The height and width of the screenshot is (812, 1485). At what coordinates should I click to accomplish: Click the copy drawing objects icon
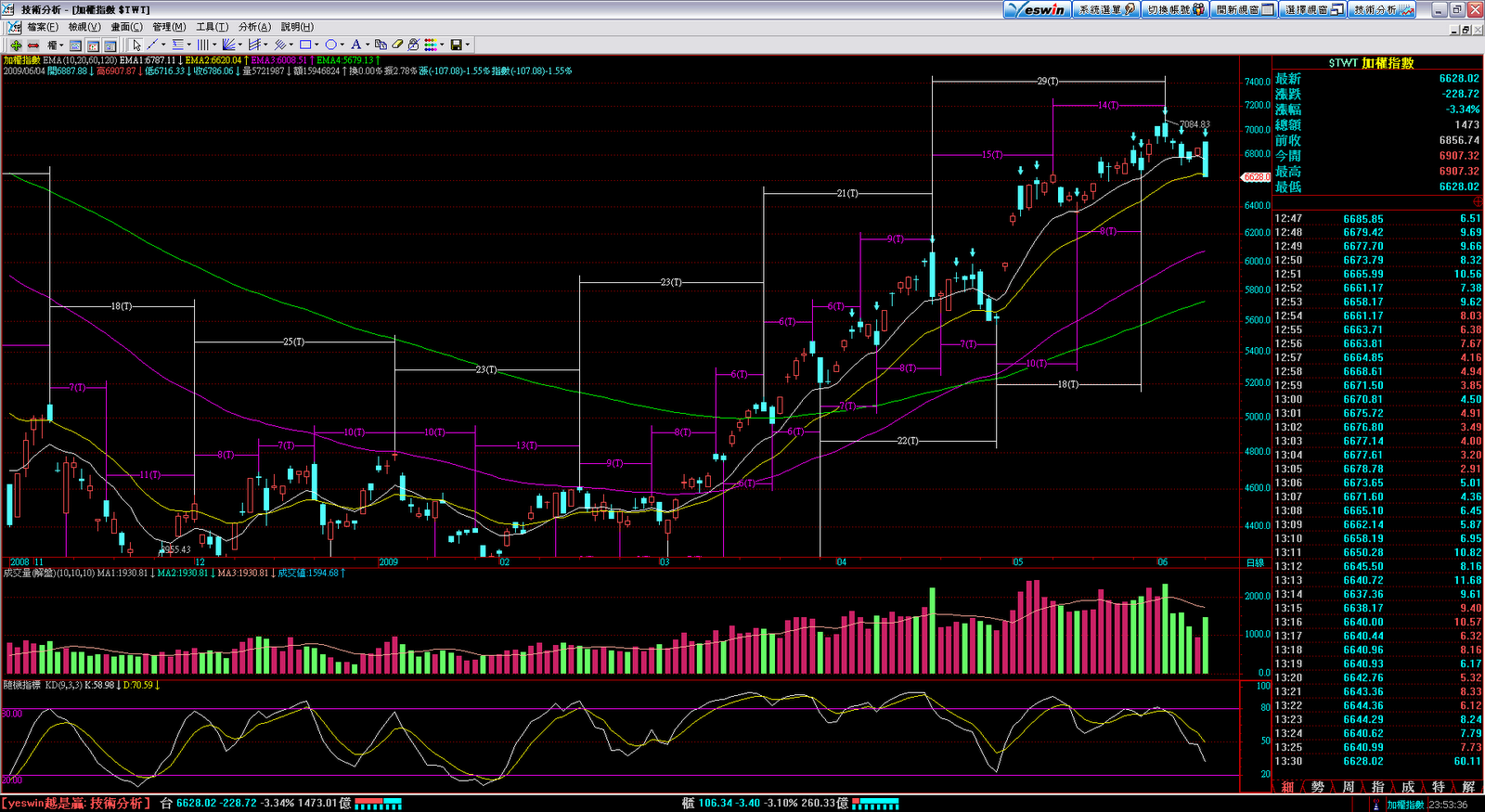381,45
